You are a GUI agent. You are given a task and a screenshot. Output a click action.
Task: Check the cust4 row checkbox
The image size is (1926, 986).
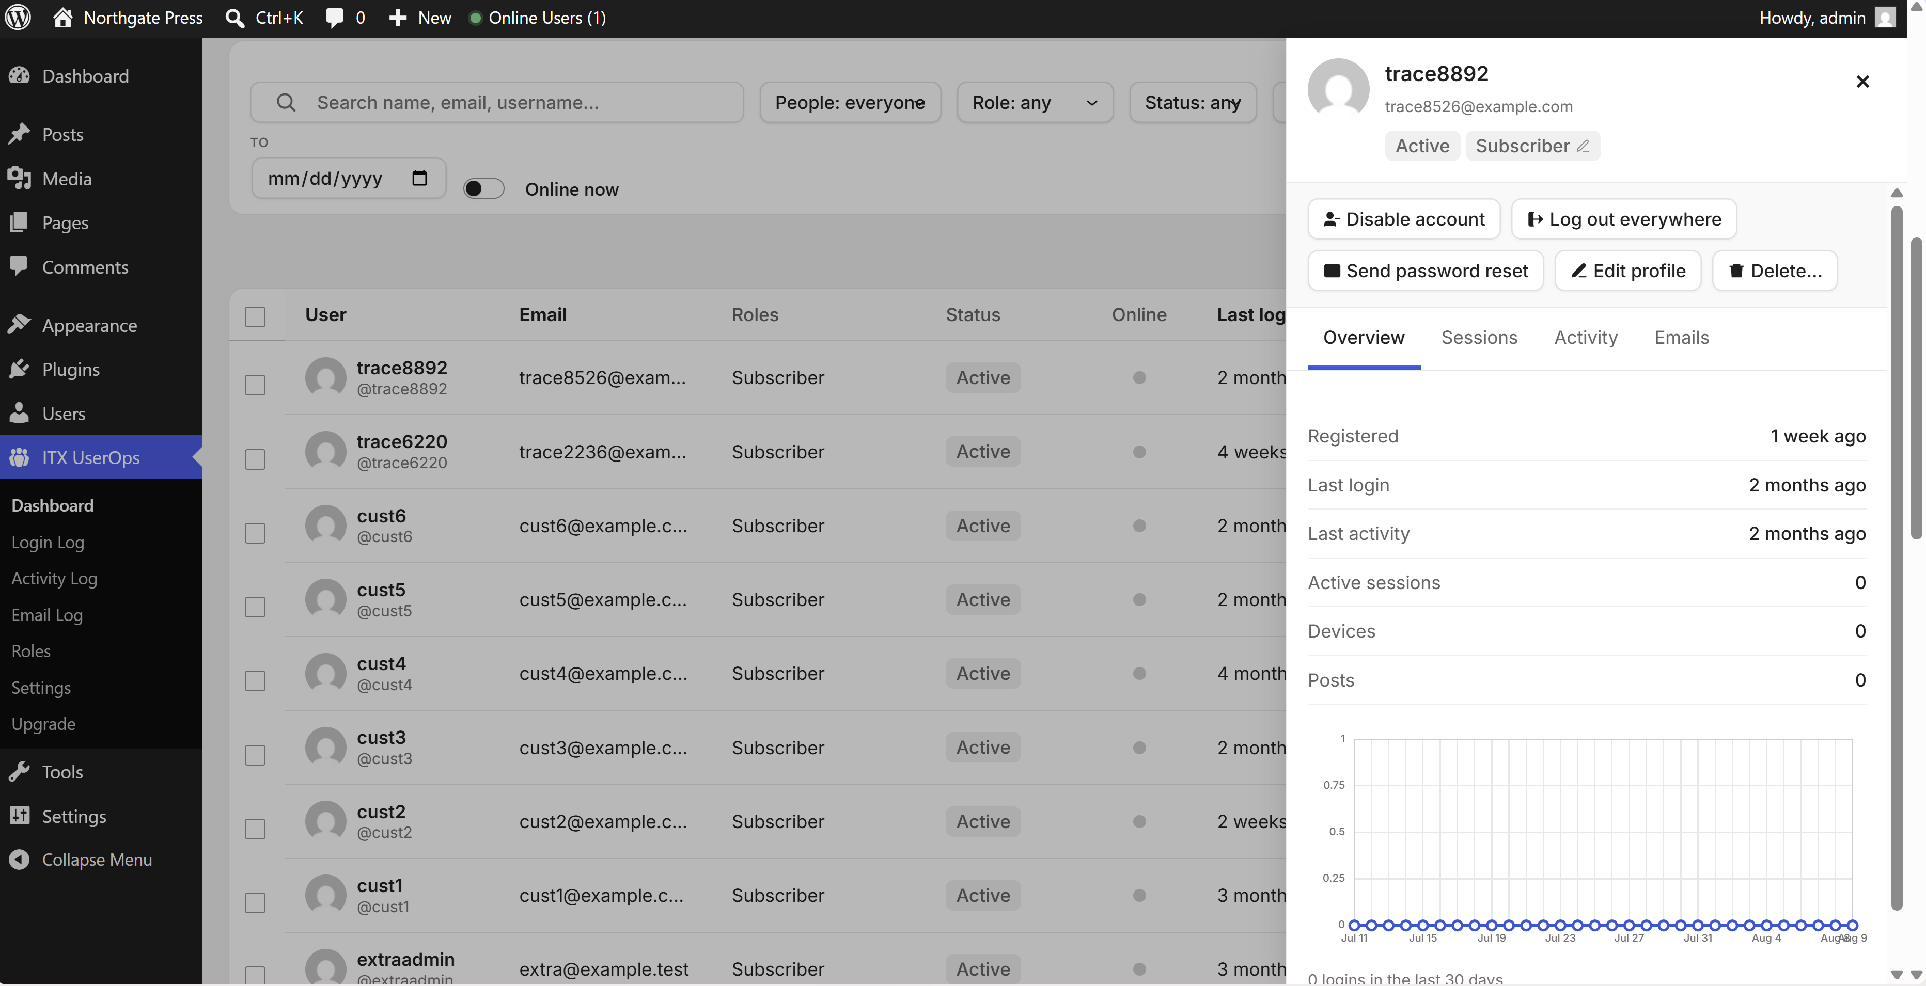(255, 681)
